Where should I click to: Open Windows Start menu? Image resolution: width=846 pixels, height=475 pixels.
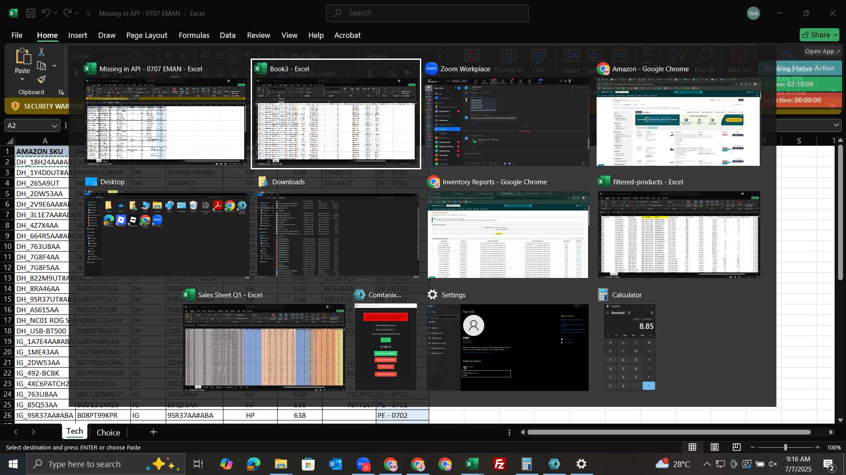point(13,464)
